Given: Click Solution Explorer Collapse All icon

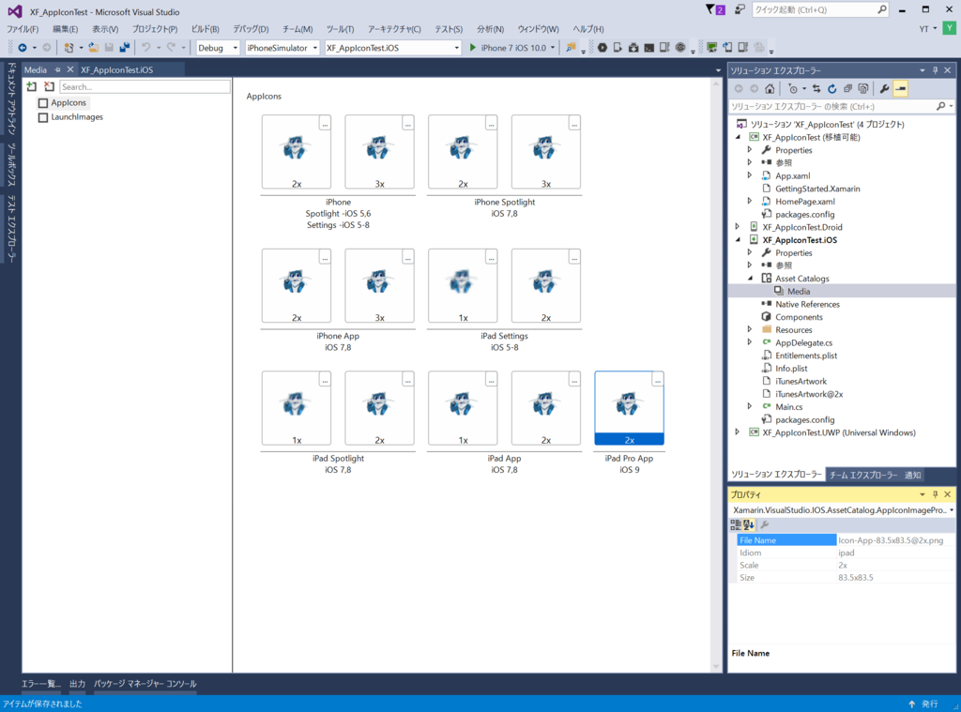Looking at the screenshot, I should coord(847,89).
